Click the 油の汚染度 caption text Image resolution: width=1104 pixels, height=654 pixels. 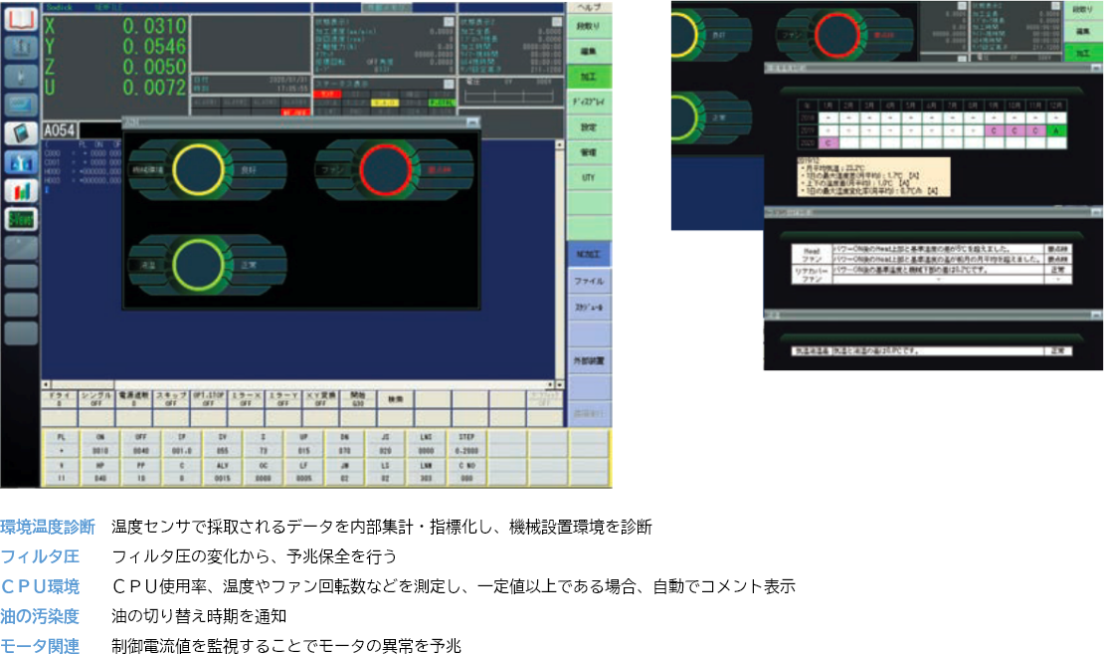click(x=40, y=616)
